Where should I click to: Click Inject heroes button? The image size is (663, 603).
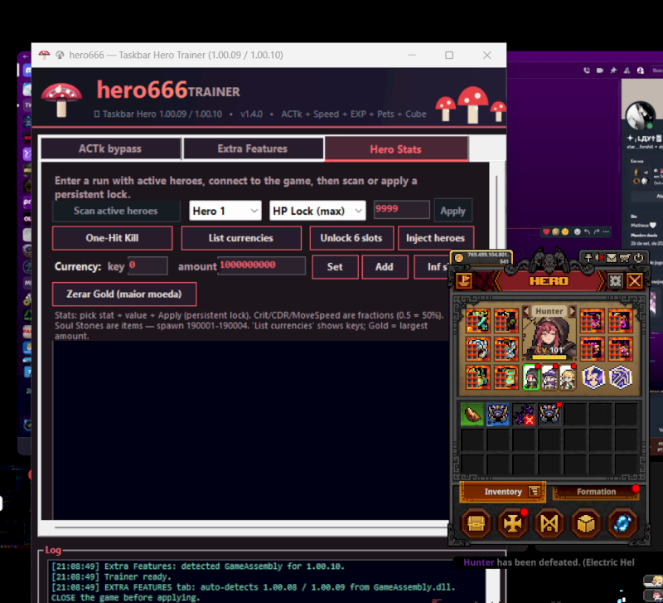click(x=436, y=238)
